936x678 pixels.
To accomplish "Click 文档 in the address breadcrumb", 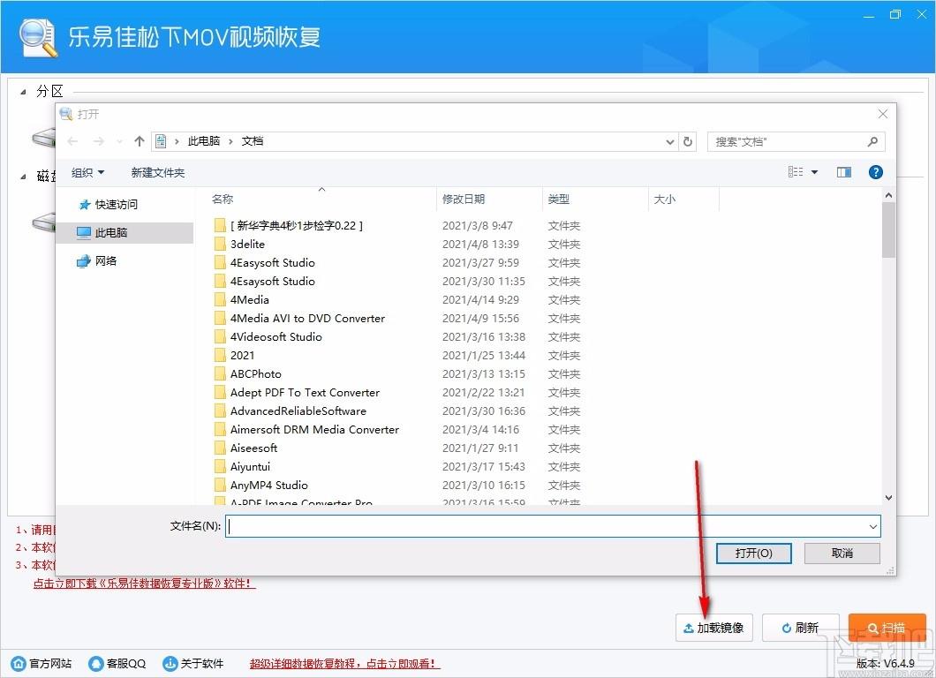I will click(x=253, y=141).
